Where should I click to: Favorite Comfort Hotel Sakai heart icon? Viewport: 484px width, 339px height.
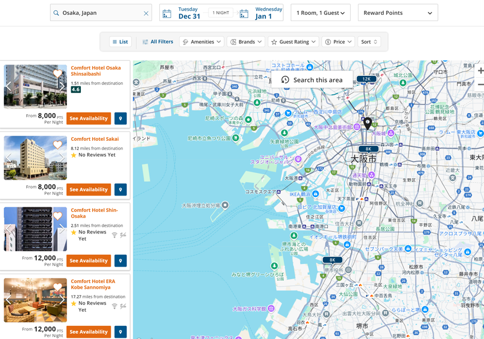pyautogui.click(x=58, y=144)
